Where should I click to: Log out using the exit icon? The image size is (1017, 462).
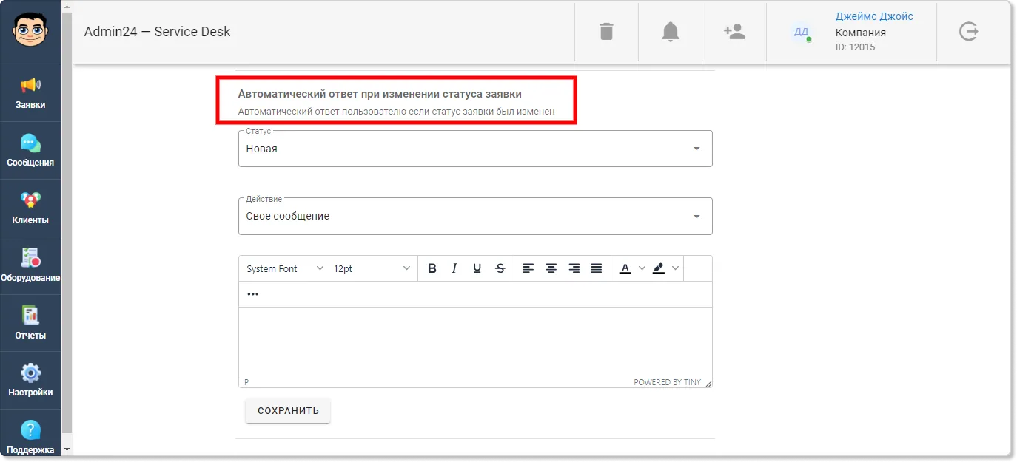pyautogui.click(x=968, y=32)
